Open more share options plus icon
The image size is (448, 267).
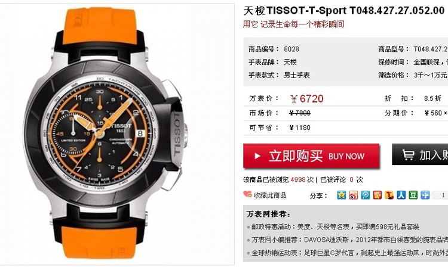[x=425, y=195]
